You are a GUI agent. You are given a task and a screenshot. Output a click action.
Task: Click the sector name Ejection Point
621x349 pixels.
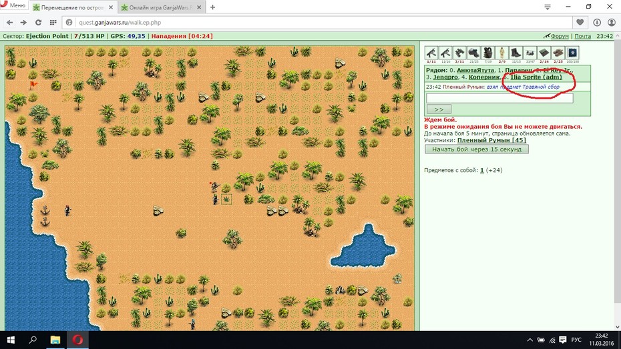pyautogui.click(x=47, y=36)
